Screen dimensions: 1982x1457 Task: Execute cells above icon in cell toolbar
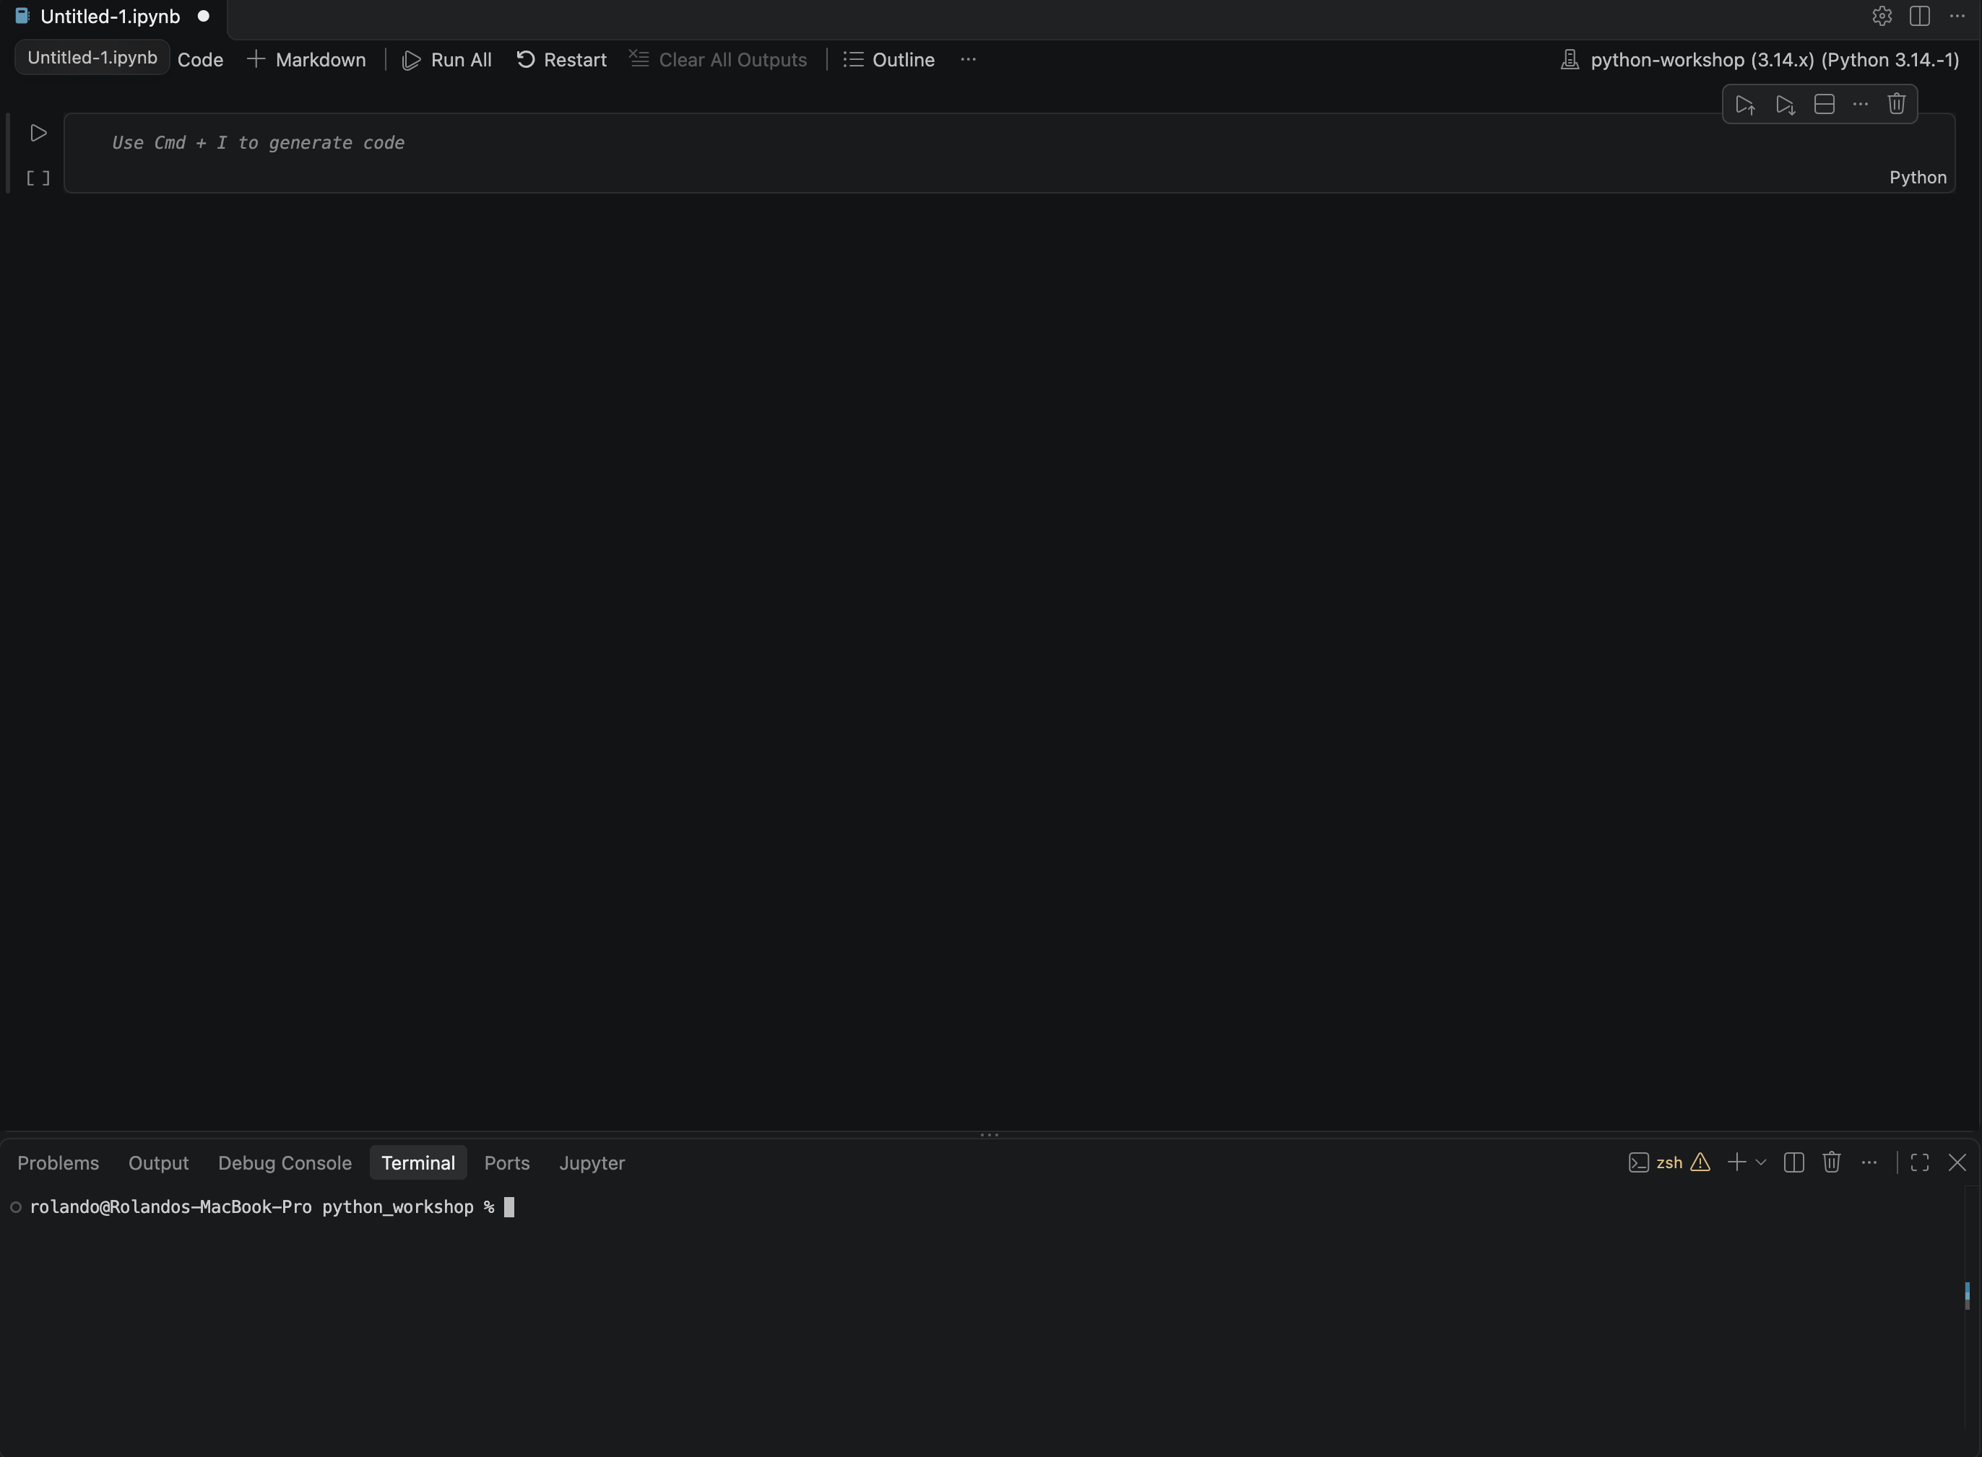1745,105
